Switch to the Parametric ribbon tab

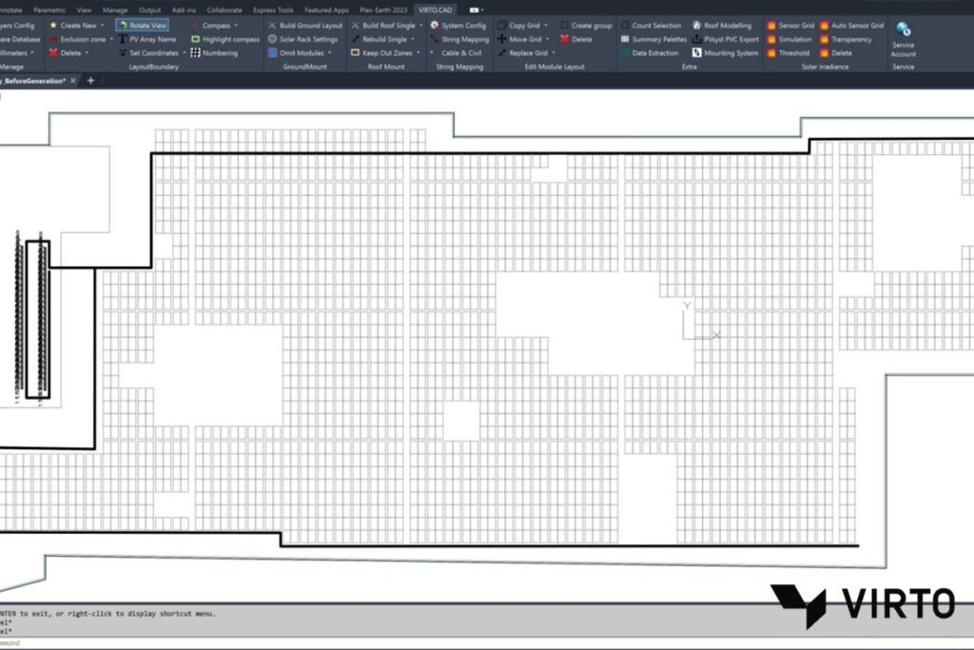point(49,10)
